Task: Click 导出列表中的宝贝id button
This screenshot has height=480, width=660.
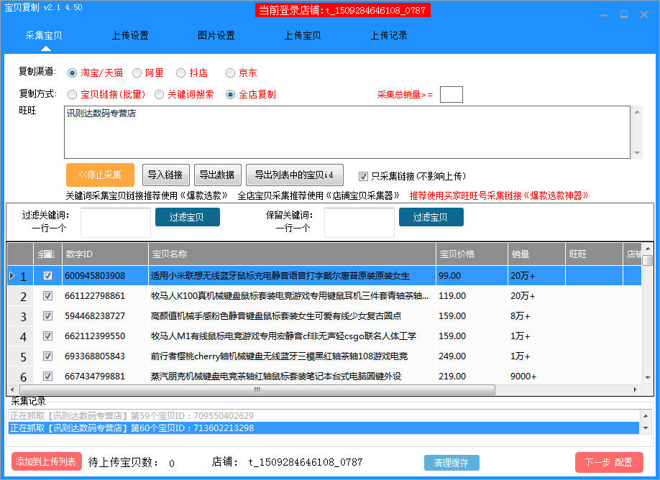Action: click(x=293, y=175)
